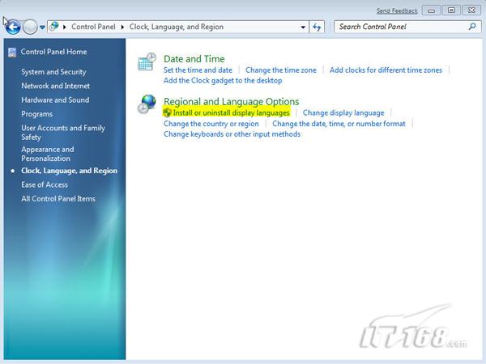Open Appearance and Personalization category
Viewport: 486px width, 364px height.
[x=48, y=154]
